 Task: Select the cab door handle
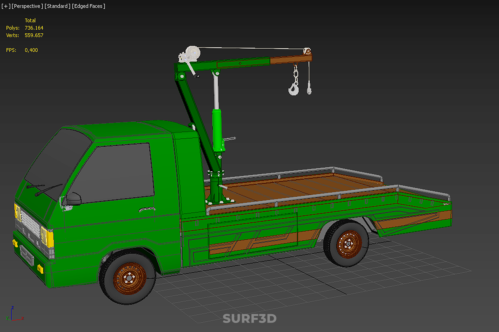pos(147,209)
